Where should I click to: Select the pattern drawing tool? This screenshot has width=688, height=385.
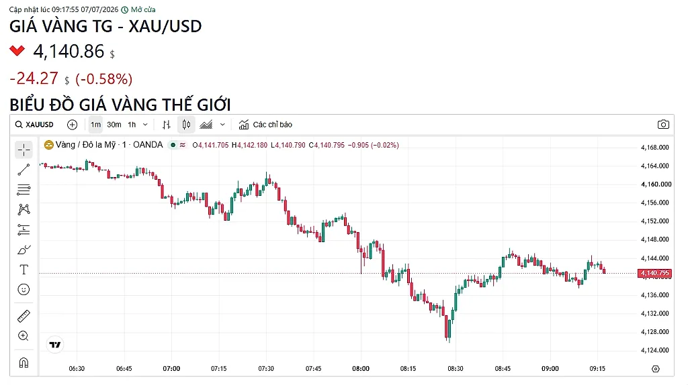point(24,209)
